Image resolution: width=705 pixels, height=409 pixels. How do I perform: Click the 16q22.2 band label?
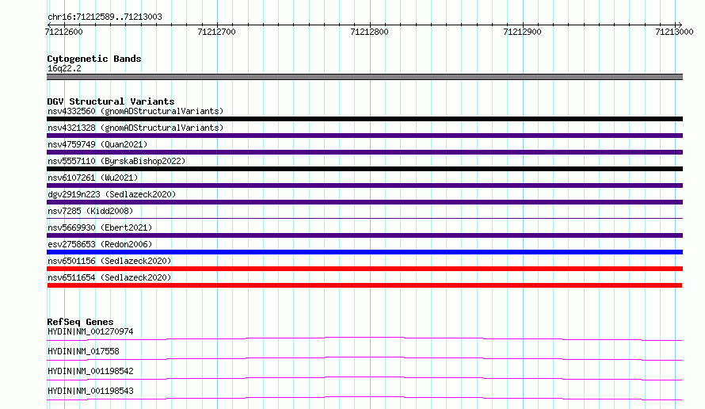tap(64, 68)
